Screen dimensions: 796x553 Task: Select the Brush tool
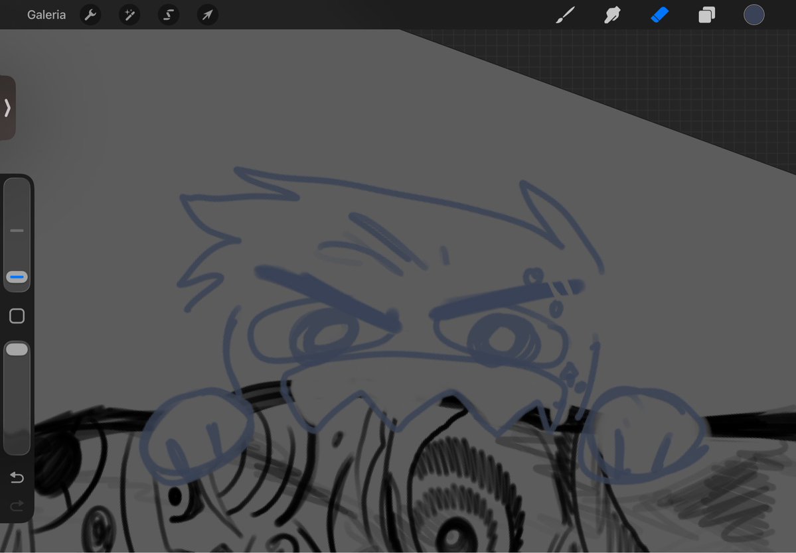click(566, 15)
